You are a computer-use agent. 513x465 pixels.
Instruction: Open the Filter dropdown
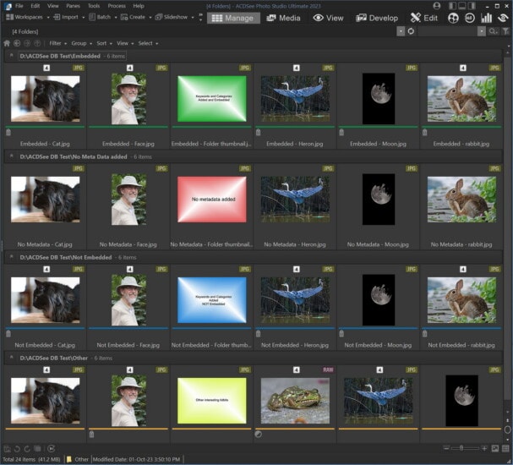(x=57, y=42)
